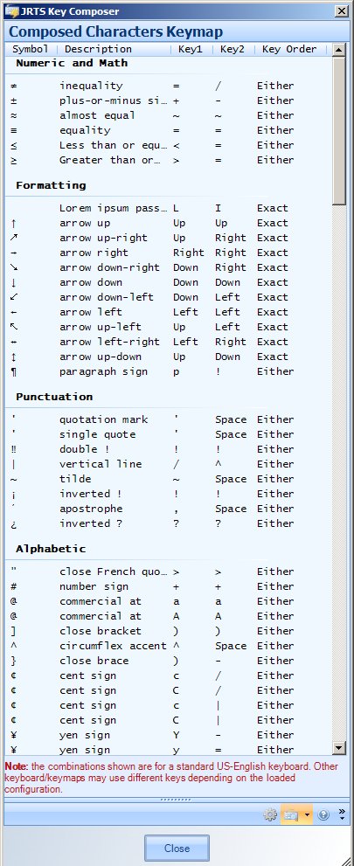Sort by the Symbol column header
The width and height of the screenshot is (354, 866).
click(x=31, y=49)
